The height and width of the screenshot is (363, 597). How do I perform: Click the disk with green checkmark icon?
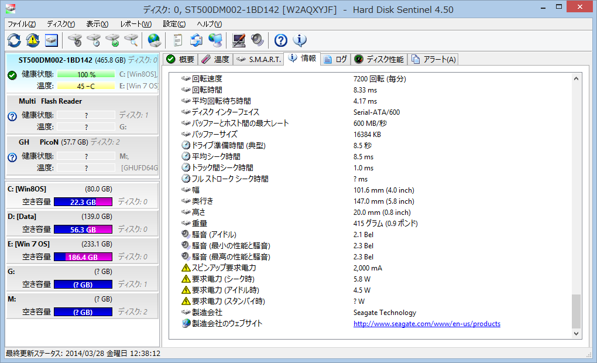[x=113, y=40]
